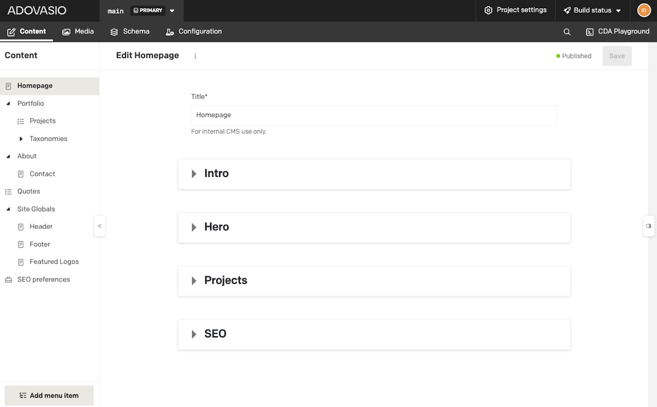
Task: Open the three-dot menu next to Edit Homepage
Action: tap(195, 55)
